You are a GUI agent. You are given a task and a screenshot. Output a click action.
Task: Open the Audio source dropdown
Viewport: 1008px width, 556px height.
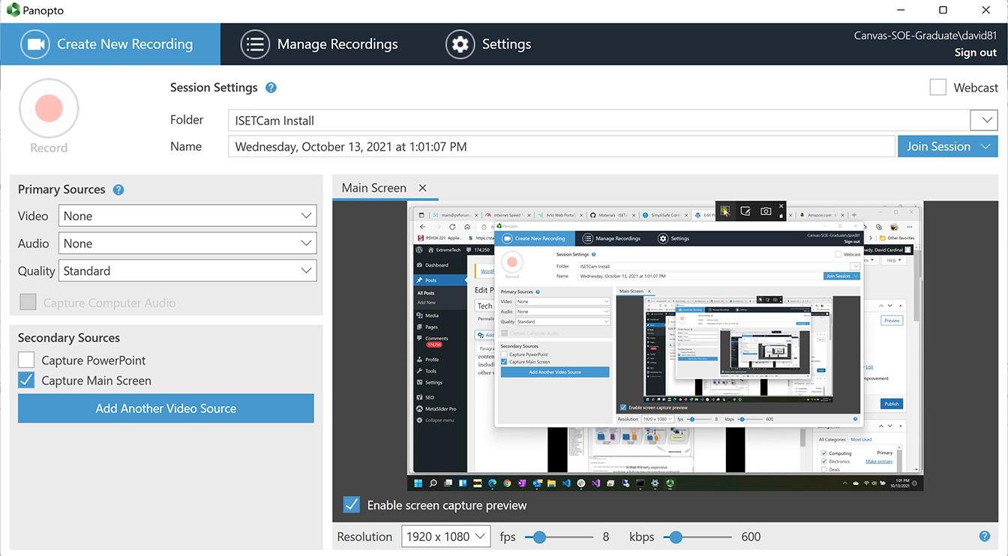point(187,244)
